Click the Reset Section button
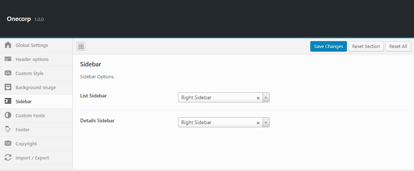The height and width of the screenshot is (171, 414). (x=366, y=46)
